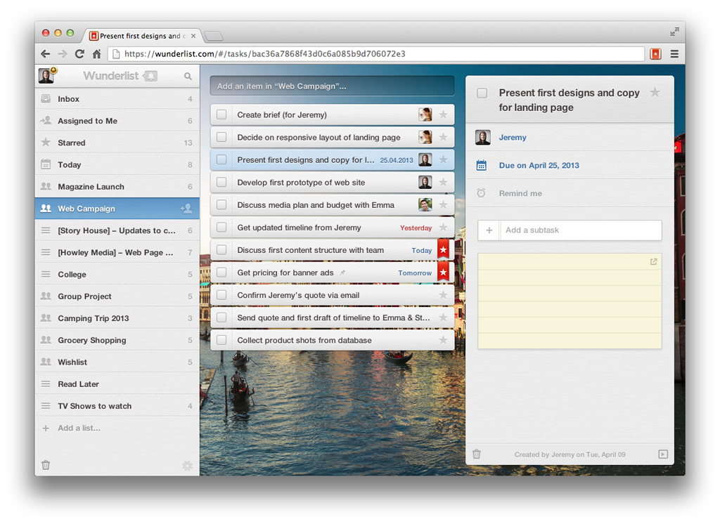Open the note in fullscreen window icon
Image resolution: width=720 pixels, height=524 pixels.
(x=653, y=262)
